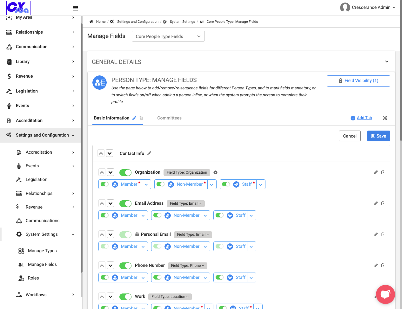The height and width of the screenshot is (309, 402).
Task: Open Organization field settings gear
Action: pyautogui.click(x=216, y=172)
